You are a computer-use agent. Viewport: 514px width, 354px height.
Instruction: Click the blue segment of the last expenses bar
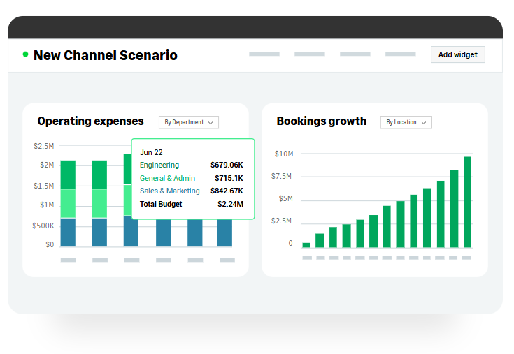(x=224, y=233)
